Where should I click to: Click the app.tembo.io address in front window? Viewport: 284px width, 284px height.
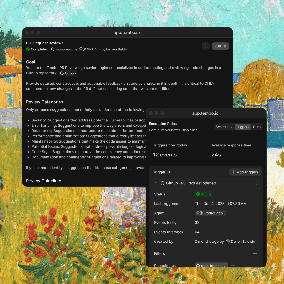coord(205,113)
